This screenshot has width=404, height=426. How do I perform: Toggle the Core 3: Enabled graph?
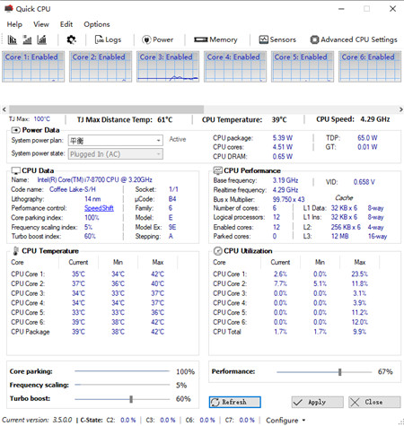[168, 66]
